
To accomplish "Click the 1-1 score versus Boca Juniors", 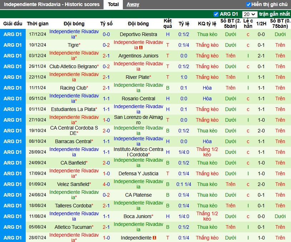I will (x=106, y=216).
